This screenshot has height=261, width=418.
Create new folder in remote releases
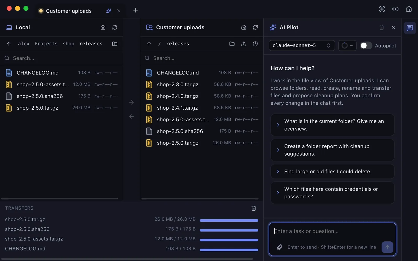click(x=232, y=44)
